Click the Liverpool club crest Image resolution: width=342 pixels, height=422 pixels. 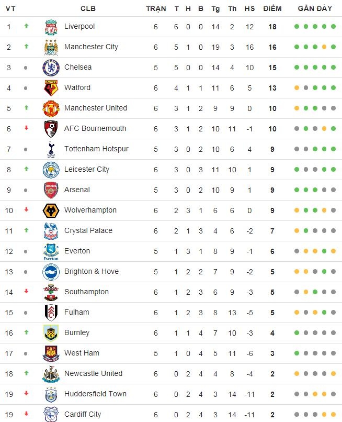pyautogui.click(x=50, y=26)
